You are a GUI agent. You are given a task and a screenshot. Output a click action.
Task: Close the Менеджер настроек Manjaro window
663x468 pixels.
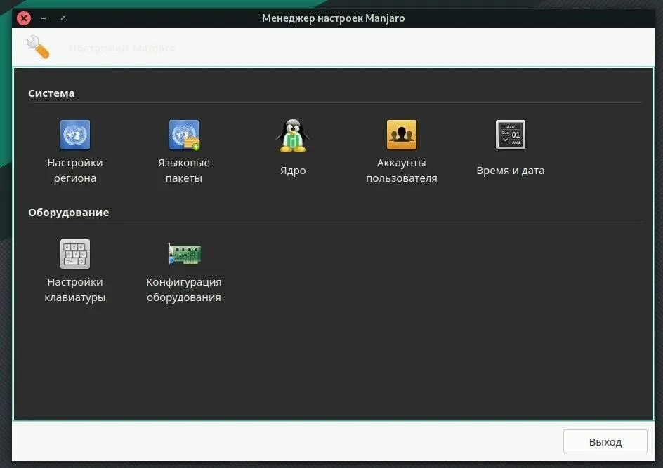[x=24, y=18]
